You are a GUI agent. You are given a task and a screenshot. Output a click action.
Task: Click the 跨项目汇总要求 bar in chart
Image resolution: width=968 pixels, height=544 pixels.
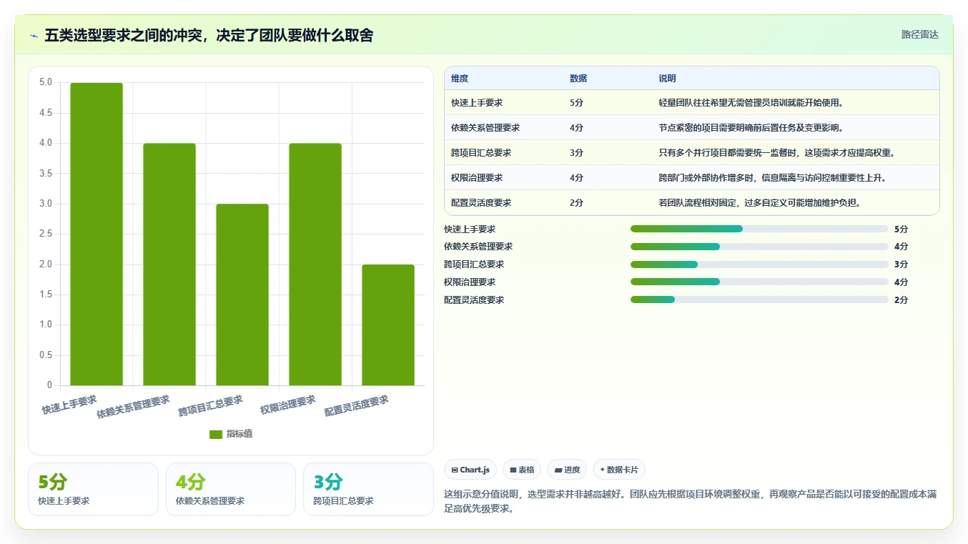242,295
